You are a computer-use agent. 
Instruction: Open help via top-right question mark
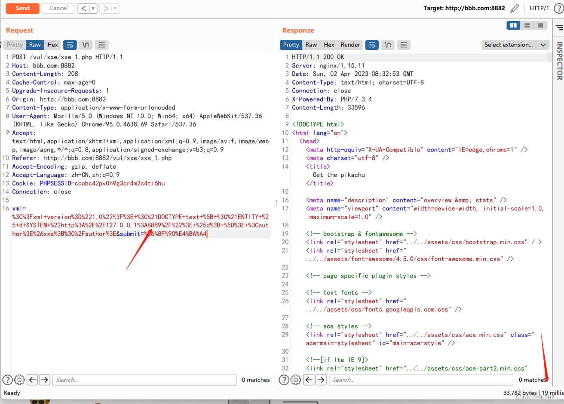pos(558,8)
